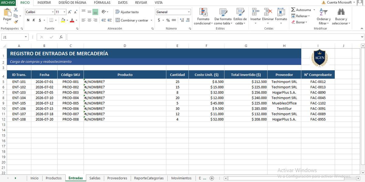
Task: Open the fill color yellow swatch
Action: tap(63, 20)
